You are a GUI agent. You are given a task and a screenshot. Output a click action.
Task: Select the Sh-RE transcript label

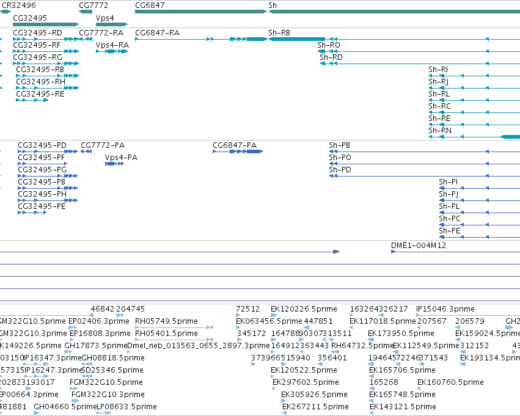pyautogui.click(x=439, y=119)
